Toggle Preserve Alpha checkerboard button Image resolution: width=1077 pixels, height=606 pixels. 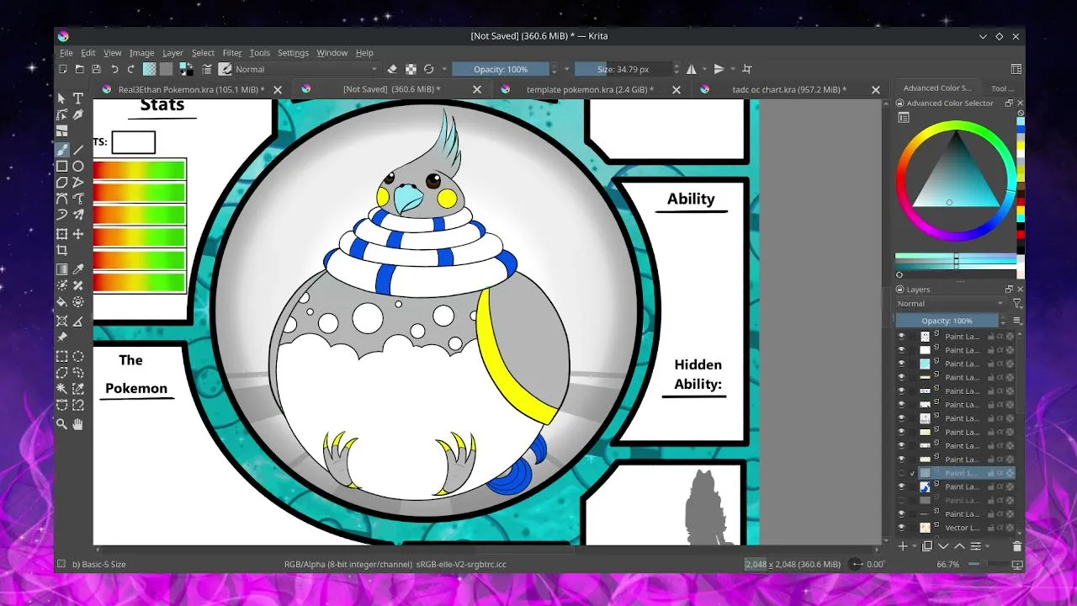click(411, 69)
